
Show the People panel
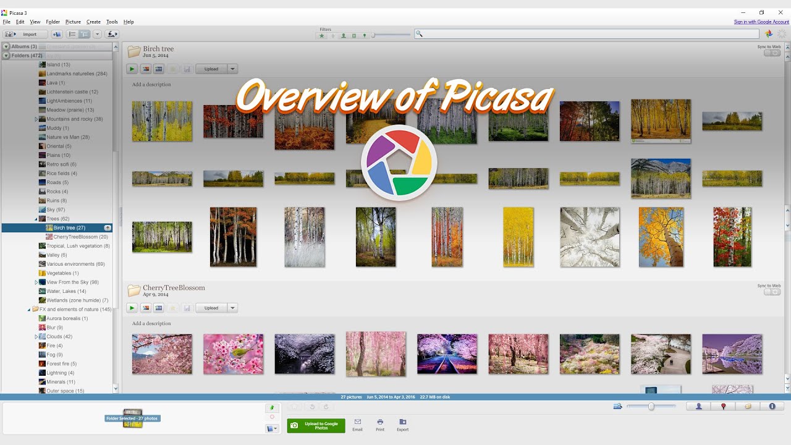tap(699, 407)
